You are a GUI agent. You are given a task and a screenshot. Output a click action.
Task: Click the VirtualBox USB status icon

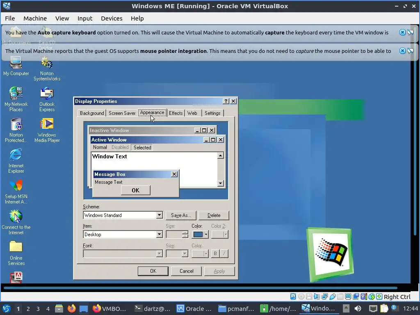[332, 296]
